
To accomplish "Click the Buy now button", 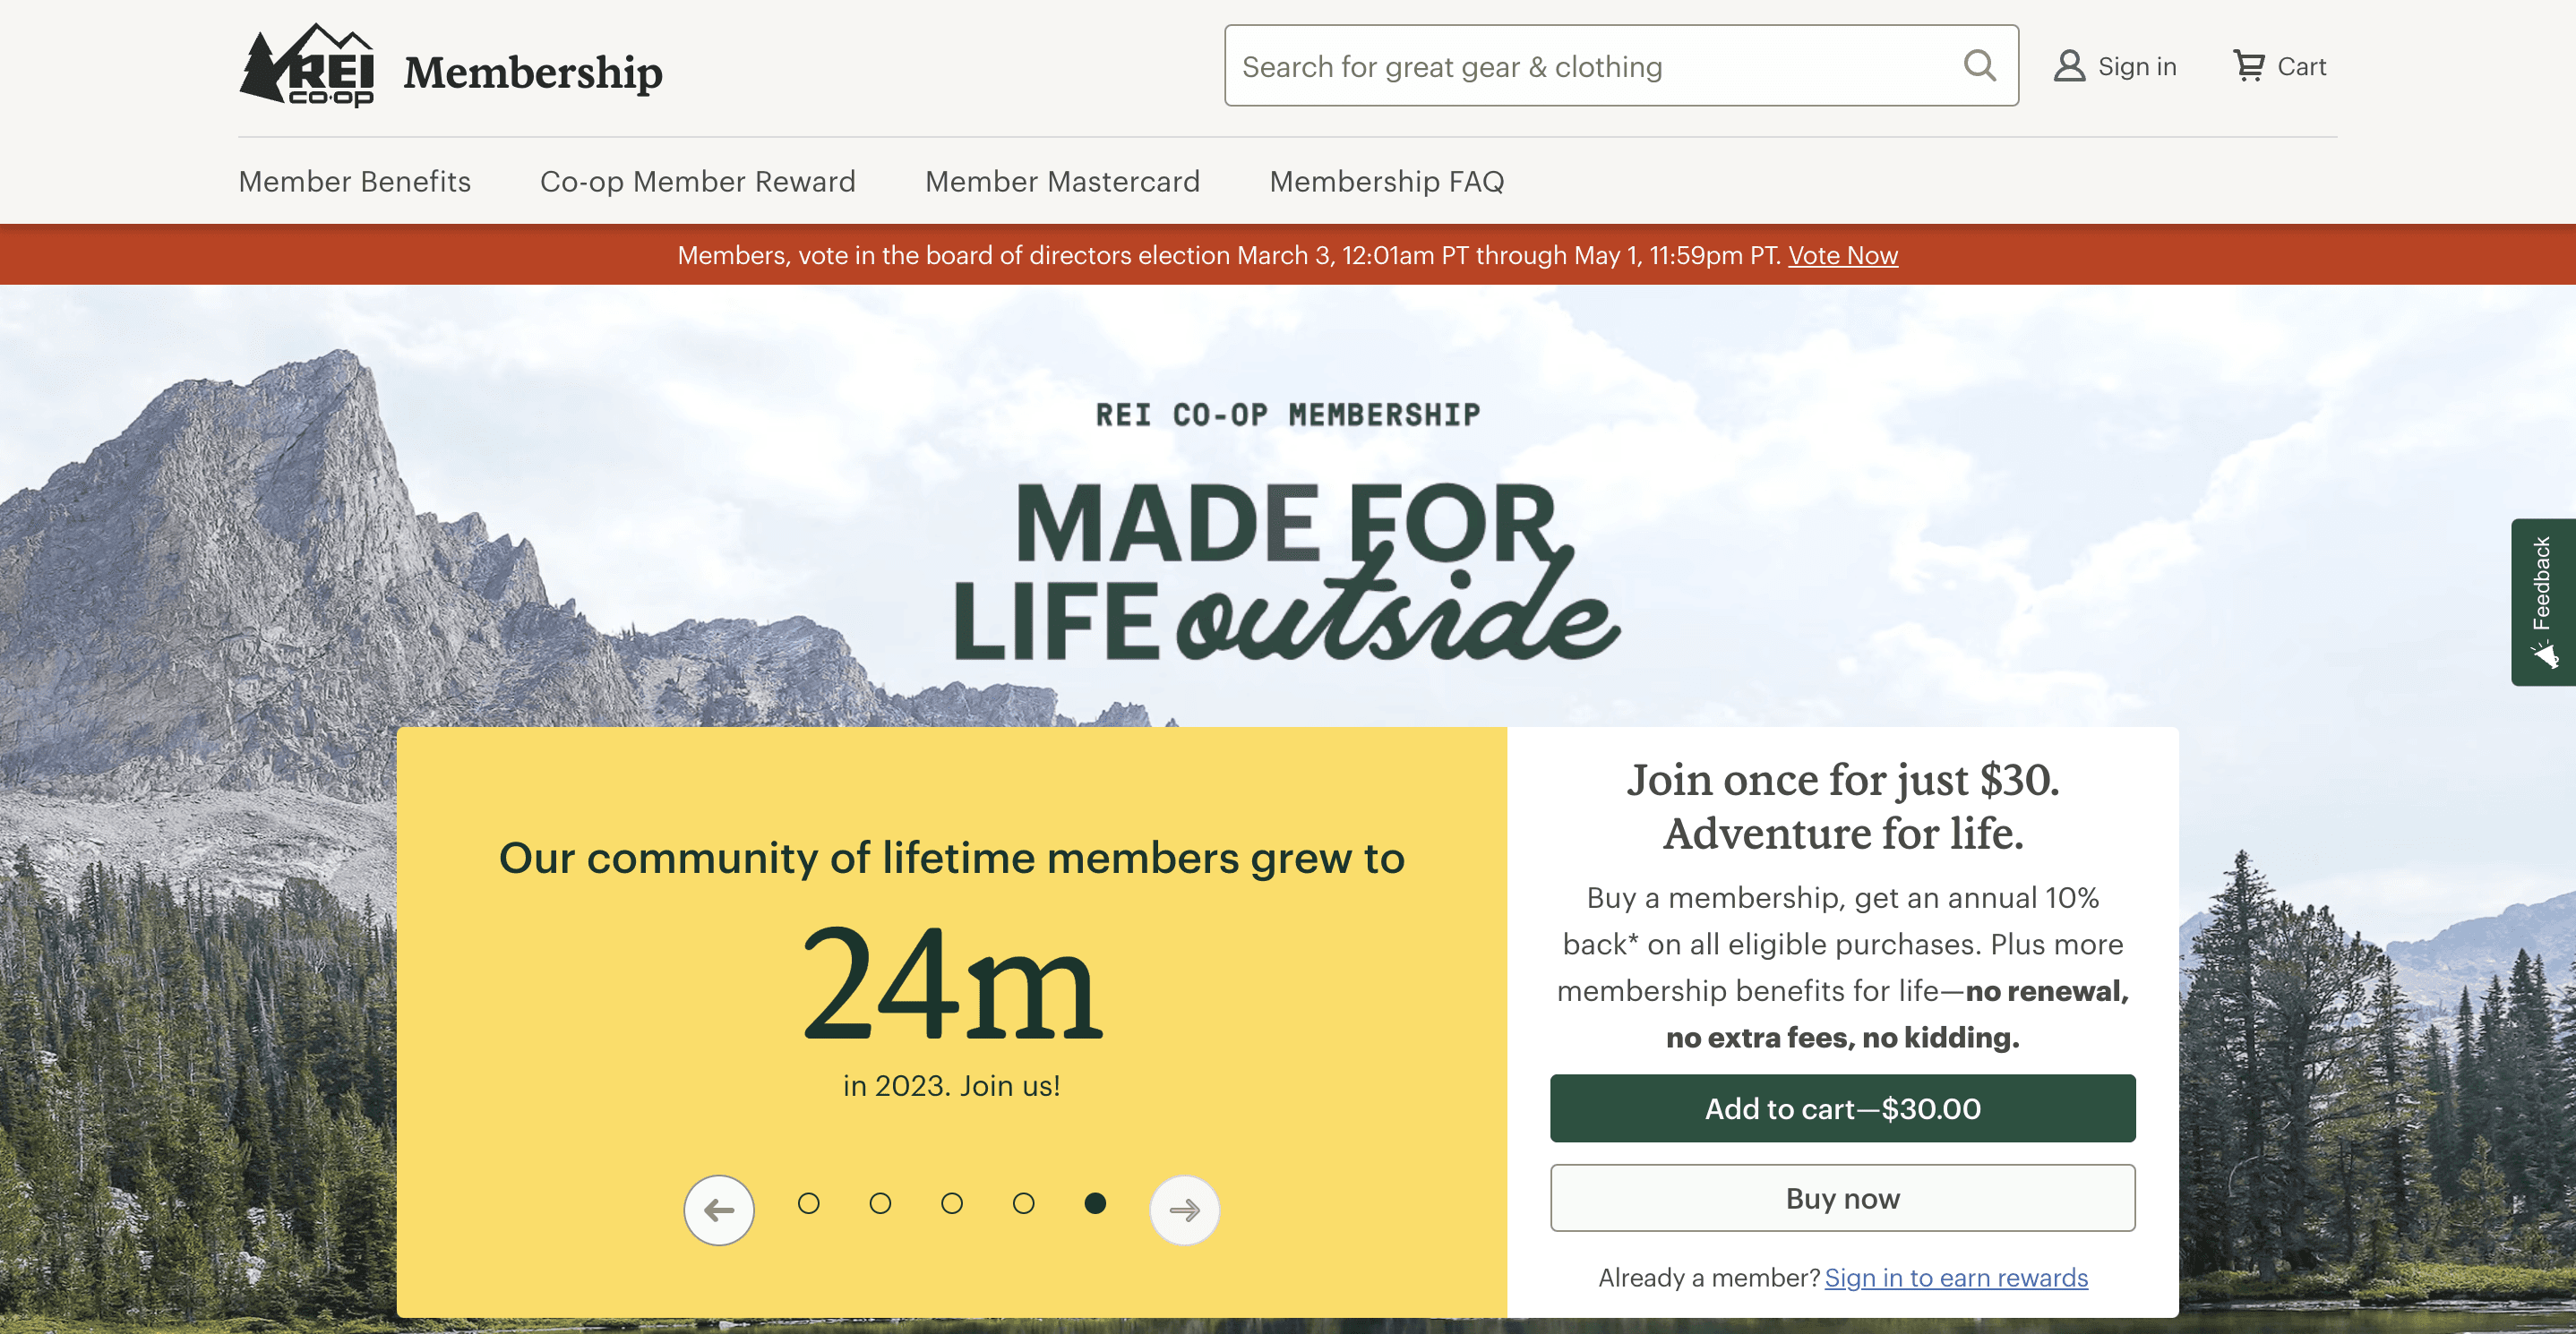I will 1842,1198.
